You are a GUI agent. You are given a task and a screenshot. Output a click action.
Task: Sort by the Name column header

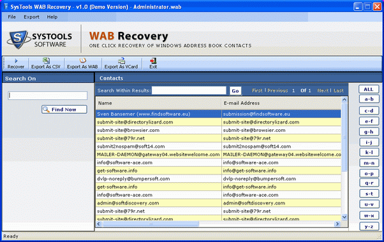click(159, 103)
